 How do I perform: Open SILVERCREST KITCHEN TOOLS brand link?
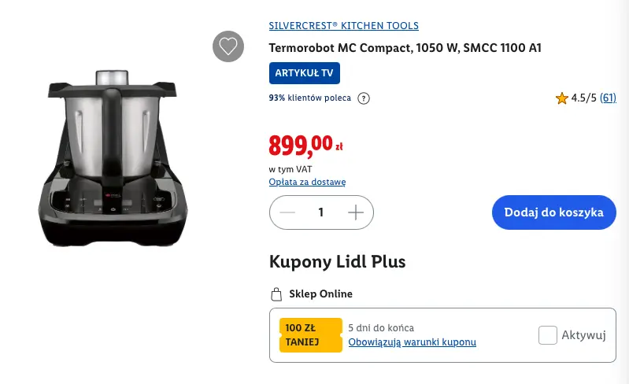(343, 26)
